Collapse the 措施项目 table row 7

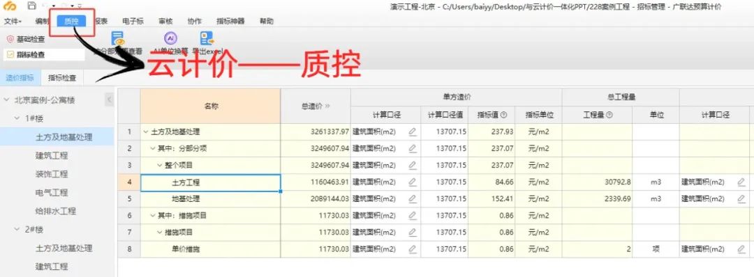click(x=159, y=232)
